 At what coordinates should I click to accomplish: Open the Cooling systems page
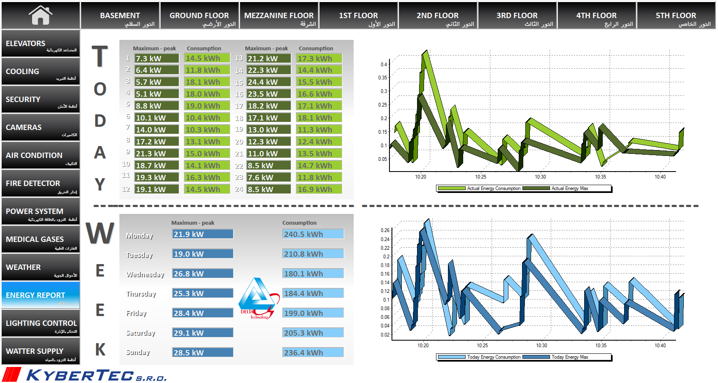[40, 72]
